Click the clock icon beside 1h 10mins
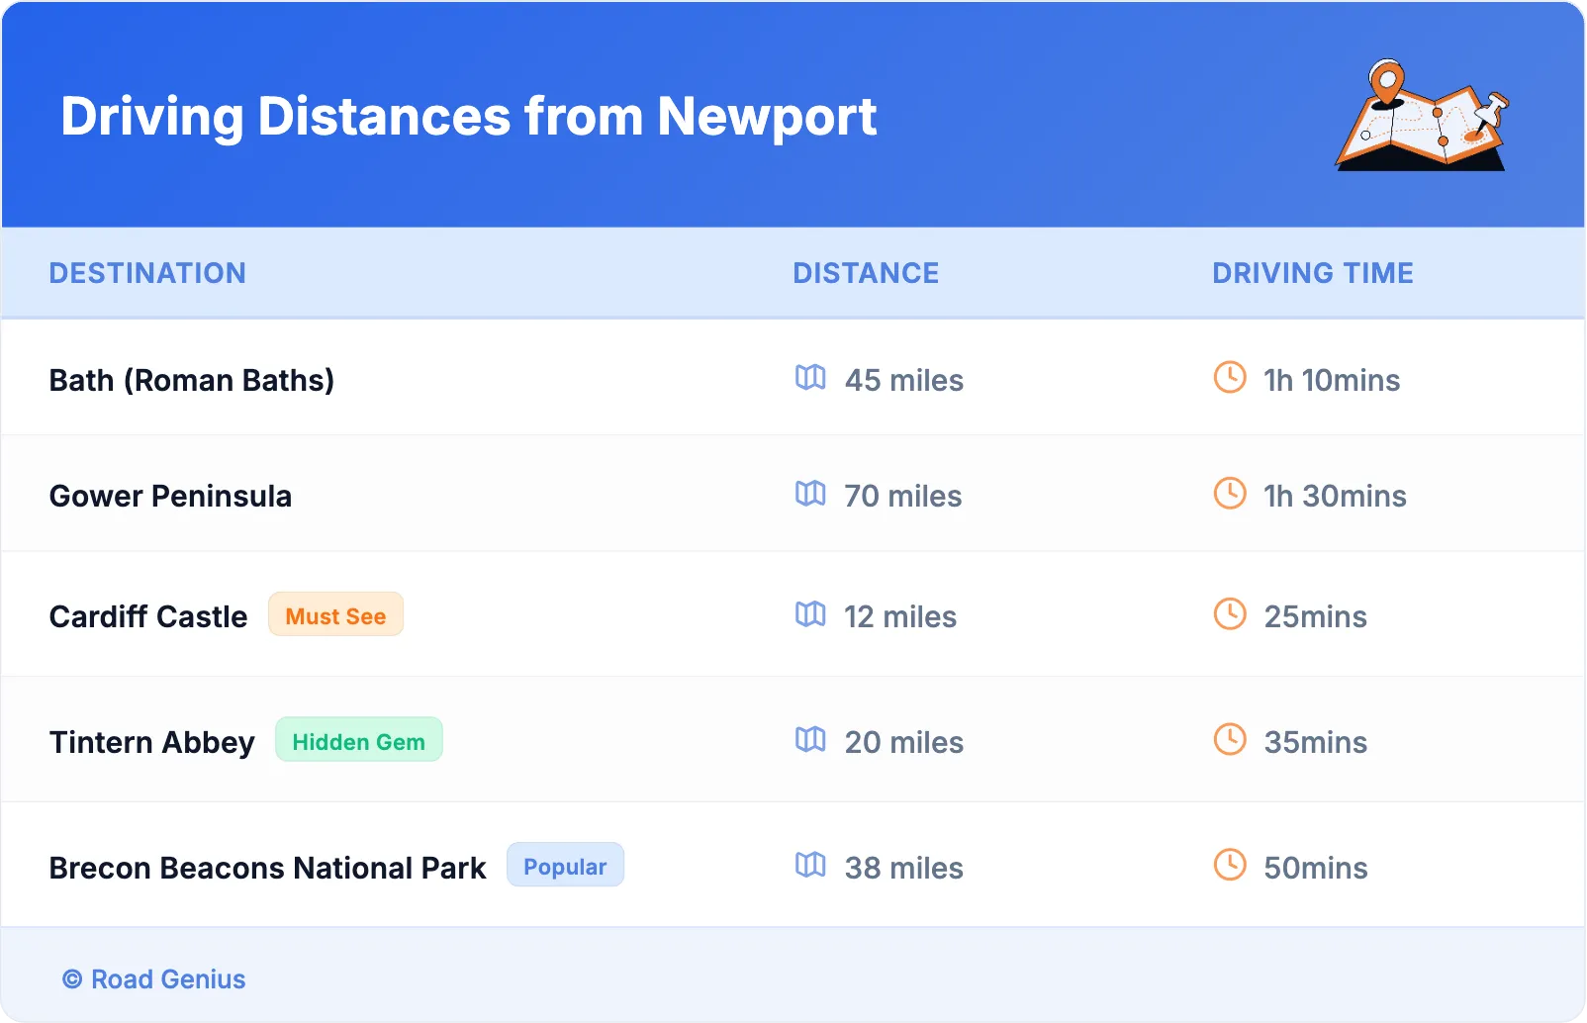Image resolution: width=1587 pixels, height=1023 pixels. (1230, 377)
